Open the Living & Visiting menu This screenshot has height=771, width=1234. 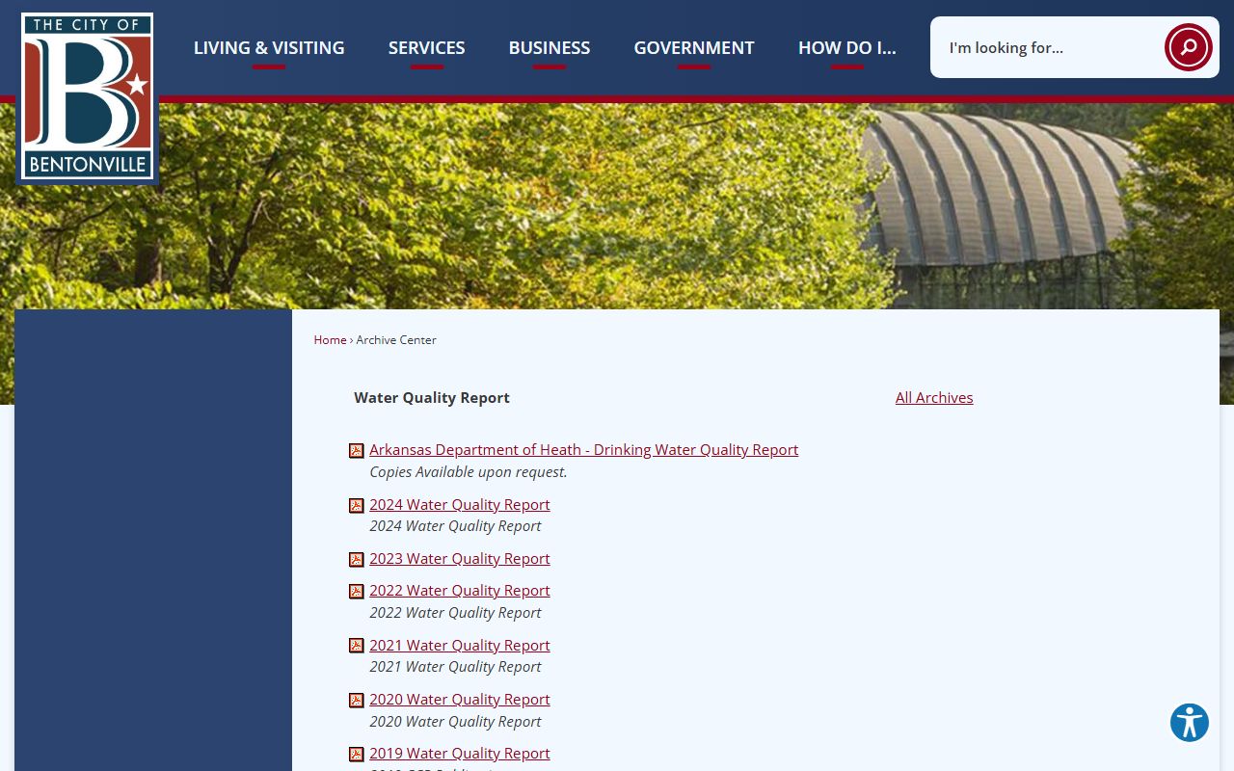(269, 47)
